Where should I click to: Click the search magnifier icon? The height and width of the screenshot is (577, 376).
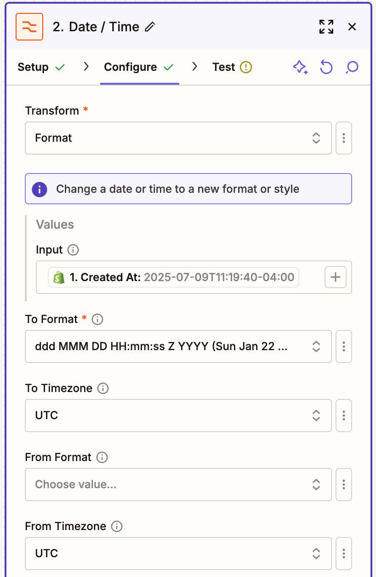tap(352, 68)
